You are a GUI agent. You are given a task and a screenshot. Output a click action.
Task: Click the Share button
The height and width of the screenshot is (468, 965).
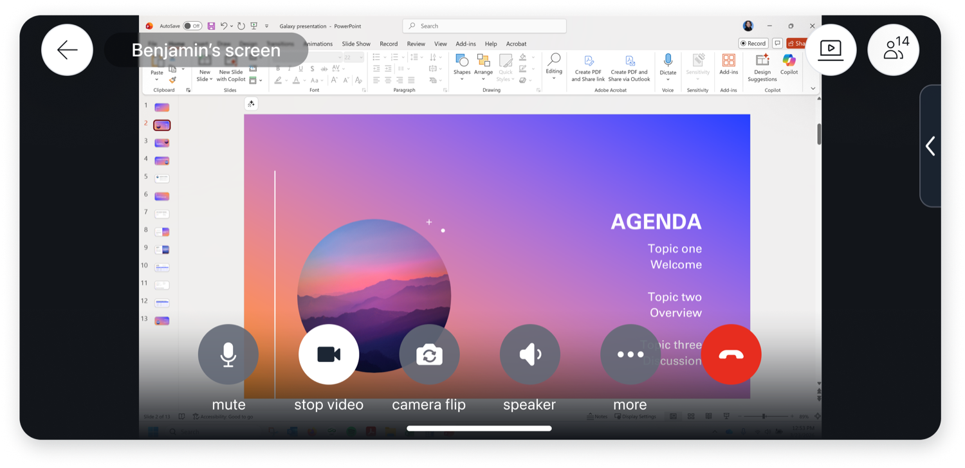pyautogui.click(x=798, y=43)
